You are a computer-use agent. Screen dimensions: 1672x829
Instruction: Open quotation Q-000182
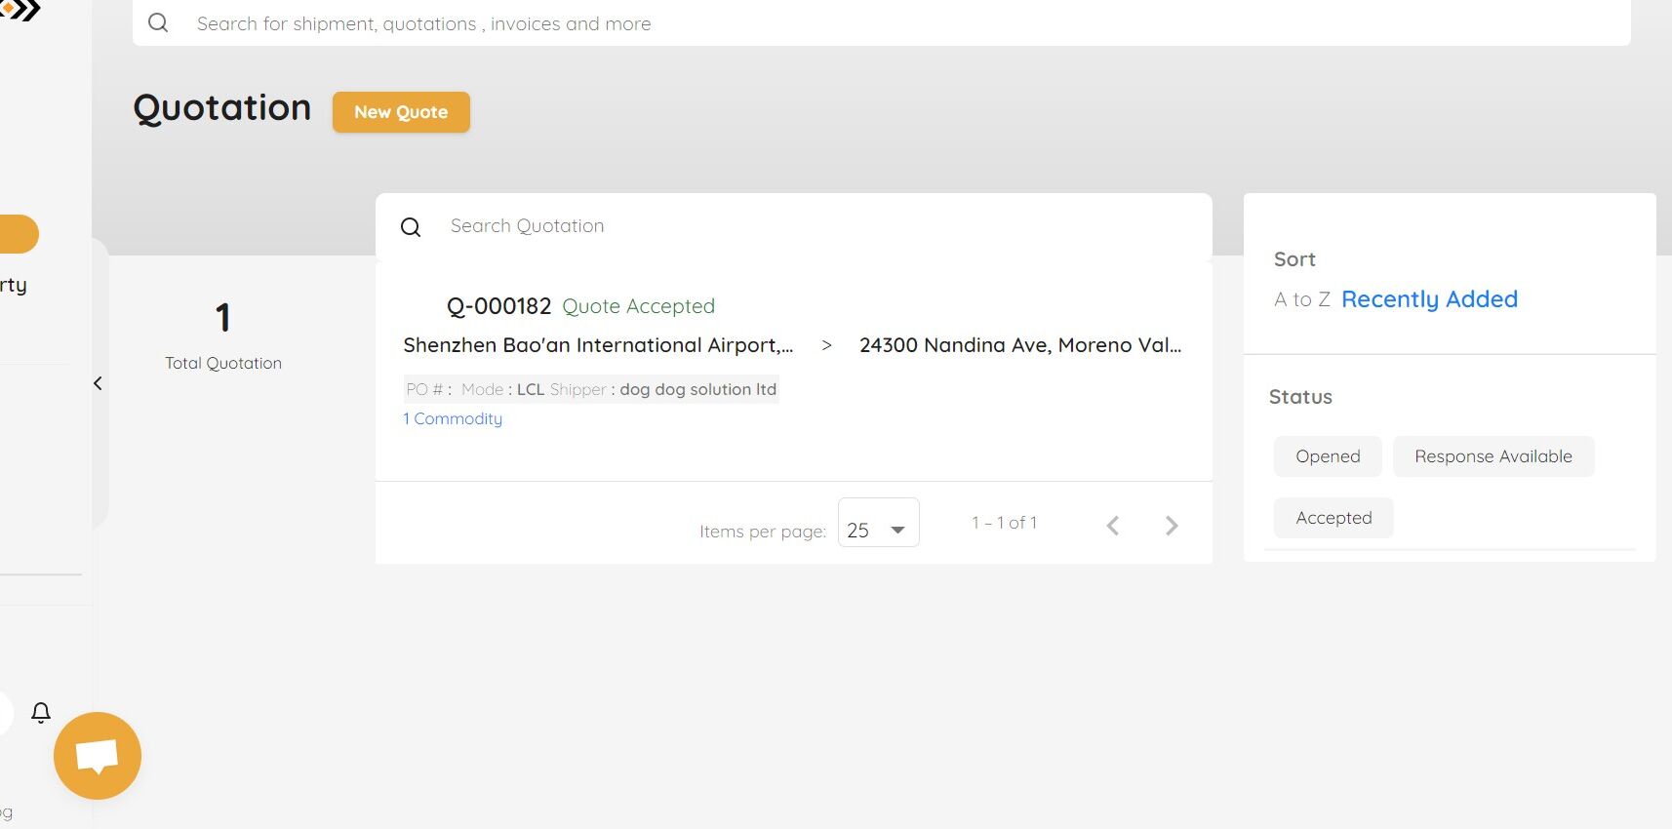(x=499, y=306)
